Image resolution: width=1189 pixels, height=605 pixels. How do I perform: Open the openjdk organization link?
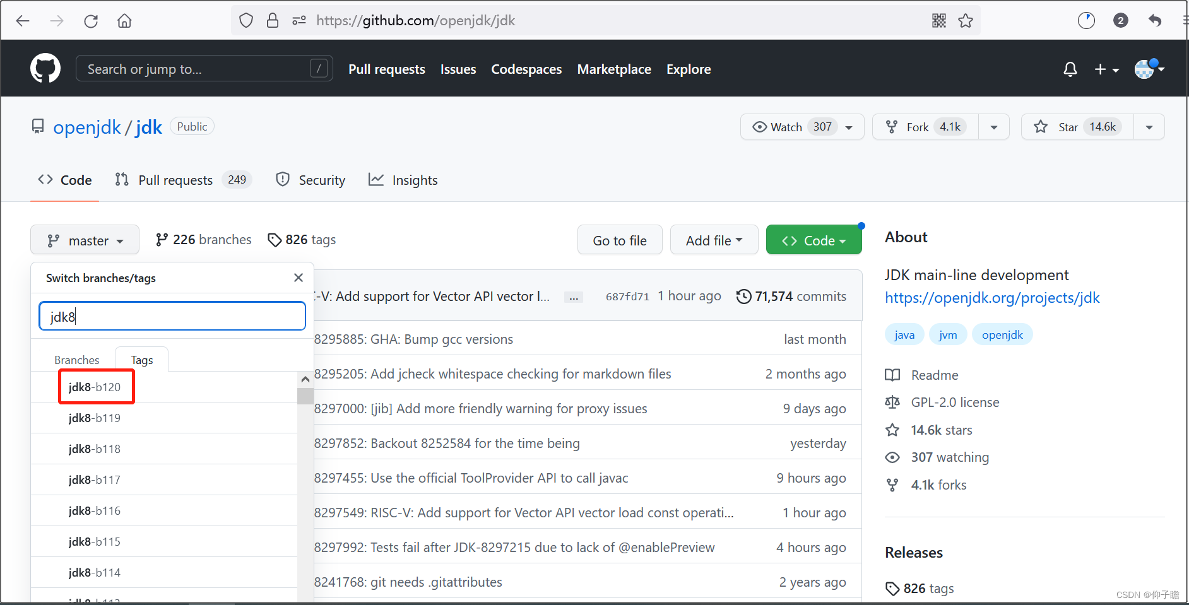coord(87,127)
